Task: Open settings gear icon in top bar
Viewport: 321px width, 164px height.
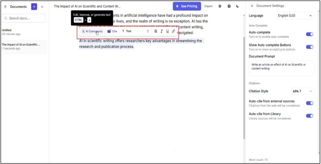Action: click(220, 6)
